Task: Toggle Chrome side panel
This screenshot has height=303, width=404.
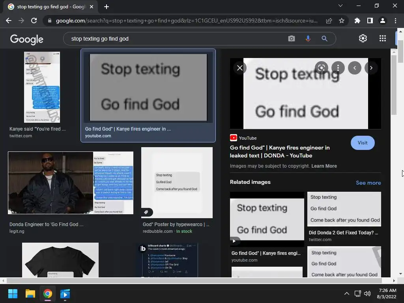Action: tap(370, 21)
